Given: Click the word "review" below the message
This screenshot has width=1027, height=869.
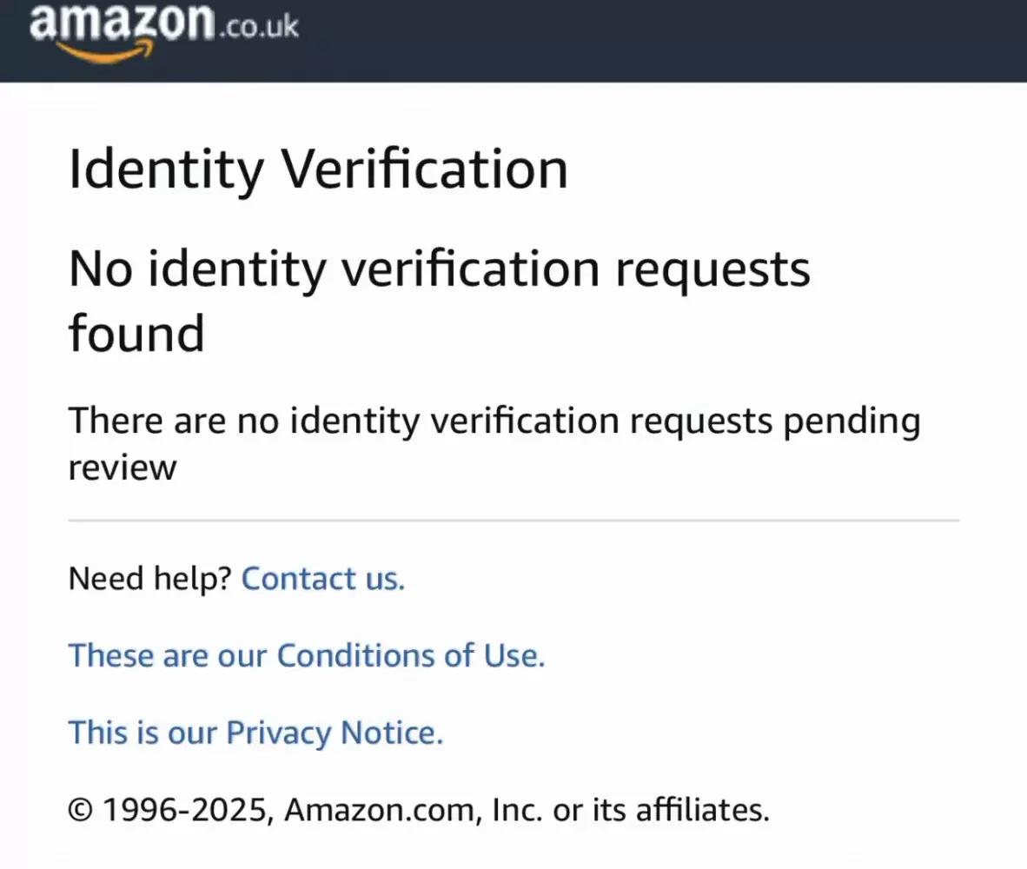Looking at the screenshot, I should [122, 468].
